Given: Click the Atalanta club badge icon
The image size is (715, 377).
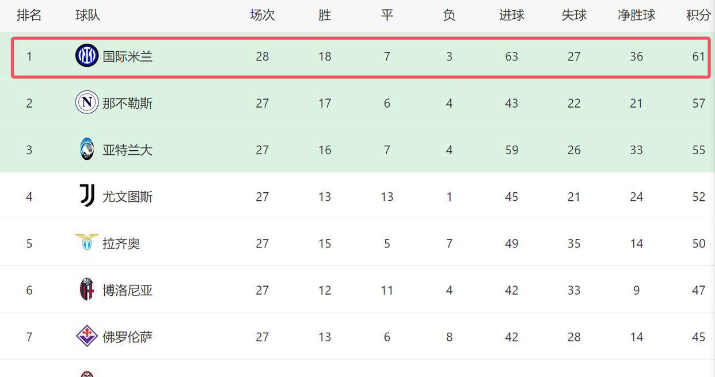Looking at the screenshot, I should pyautogui.click(x=87, y=149).
